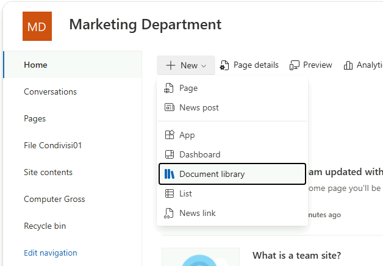This screenshot has height=266, width=383.
Task: Open the 'What is a team site?' article
Action: pos(297,256)
